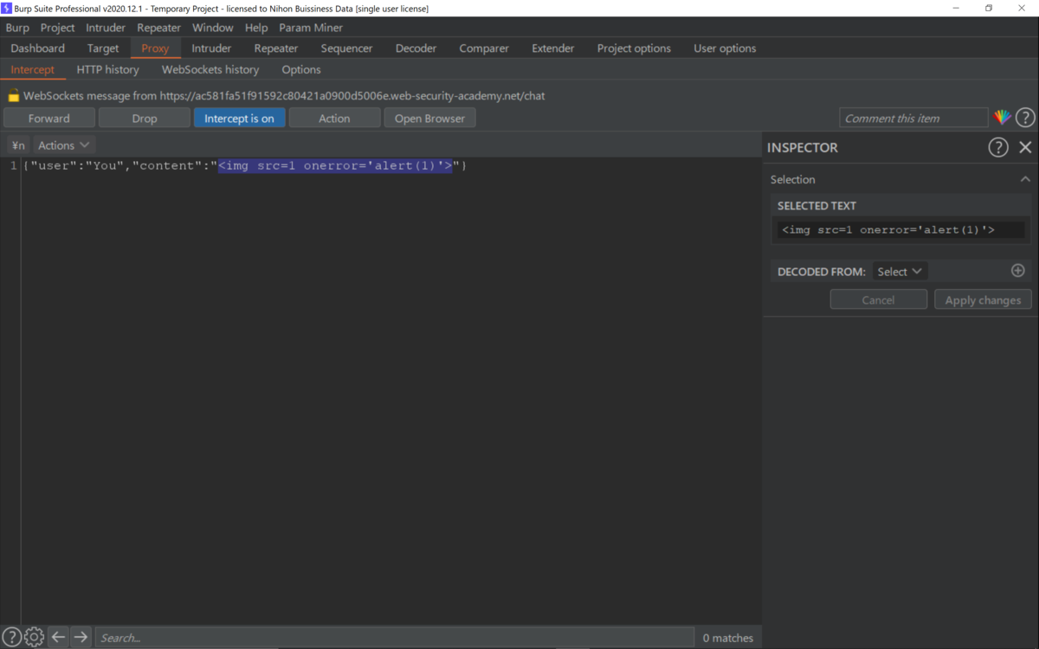Click the "user":"You" text in message
The width and height of the screenshot is (1039, 649).
[x=77, y=165]
